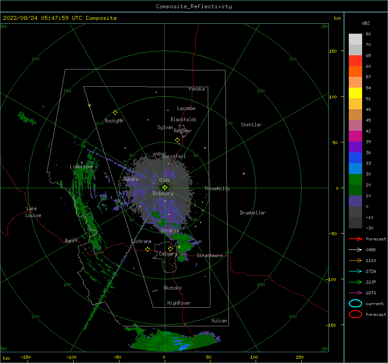Click the slate blue swatch below 10 dBZ

[x=355, y=201]
